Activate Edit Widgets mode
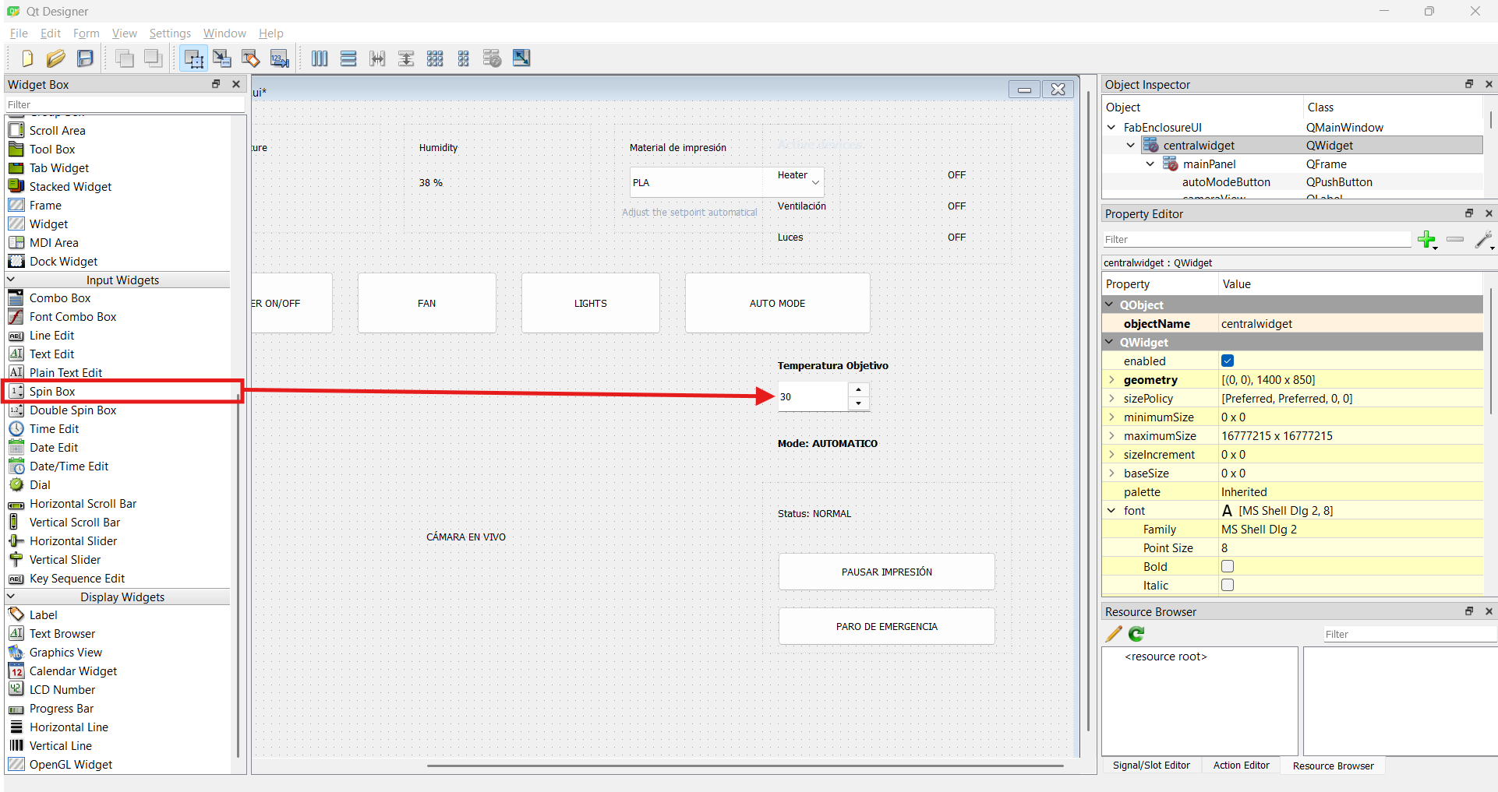 tap(193, 58)
